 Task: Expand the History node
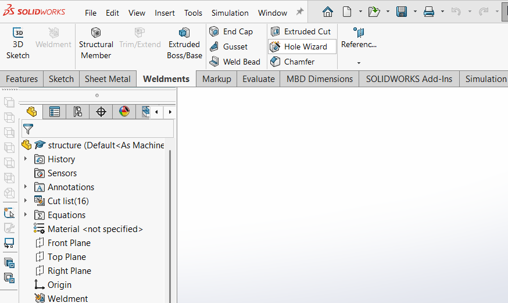click(26, 159)
